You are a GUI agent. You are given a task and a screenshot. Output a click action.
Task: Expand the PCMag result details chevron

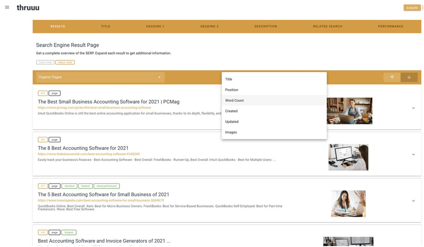[413, 108]
